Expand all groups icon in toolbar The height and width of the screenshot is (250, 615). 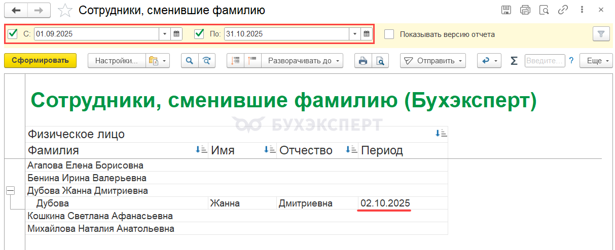pos(252,61)
